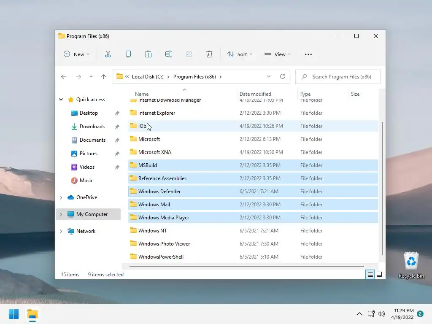The width and height of the screenshot is (432, 324).
Task: Select the Reference Assemblies folder
Action: (x=253, y=178)
